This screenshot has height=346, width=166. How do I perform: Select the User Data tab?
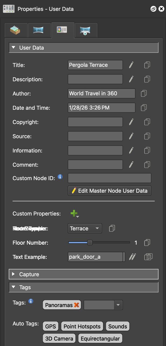[x=63, y=30]
